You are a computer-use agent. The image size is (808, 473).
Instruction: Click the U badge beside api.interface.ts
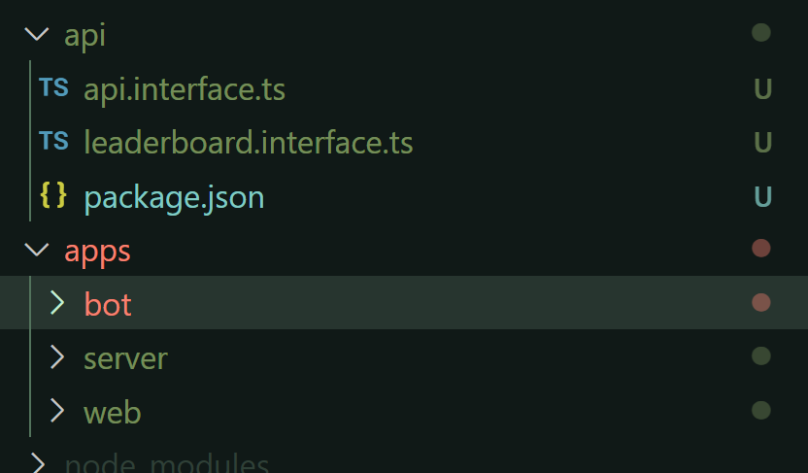pyautogui.click(x=762, y=89)
